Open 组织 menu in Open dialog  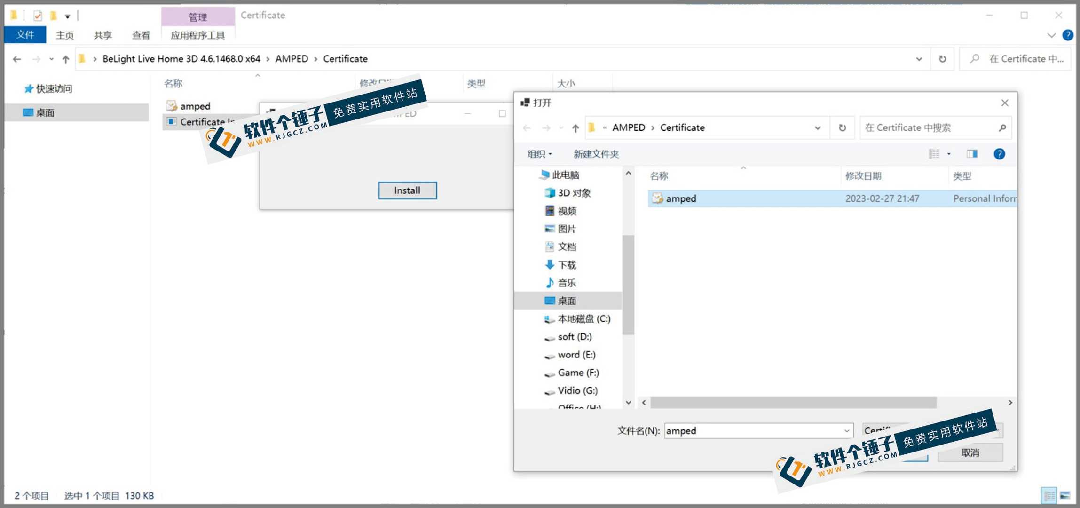(x=539, y=154)
